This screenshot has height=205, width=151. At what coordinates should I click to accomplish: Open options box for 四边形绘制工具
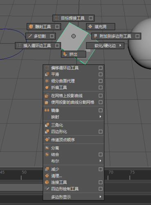coord(100,189)
